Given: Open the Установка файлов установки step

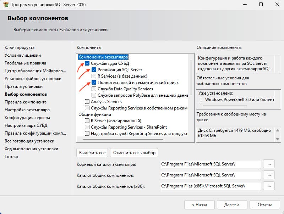Looking at the screenshot, I should pos(33,79).
